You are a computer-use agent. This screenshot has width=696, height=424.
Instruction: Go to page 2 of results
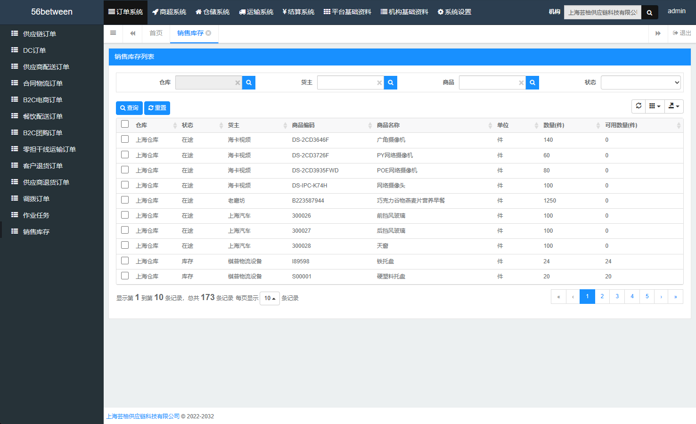602,296
